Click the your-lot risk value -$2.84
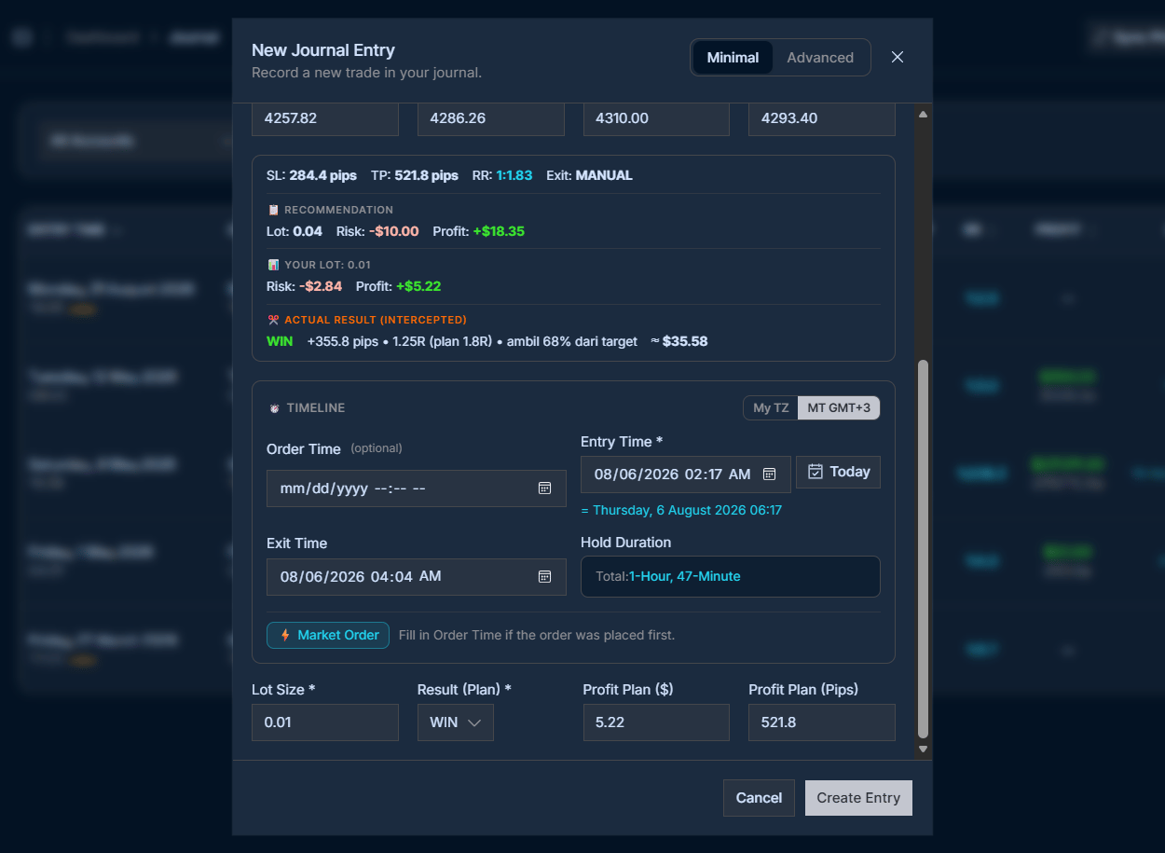The image size is (1165, 853). (x=322, y=286)
